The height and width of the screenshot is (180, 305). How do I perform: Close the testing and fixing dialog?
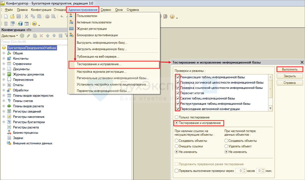(x=302, y=62)
